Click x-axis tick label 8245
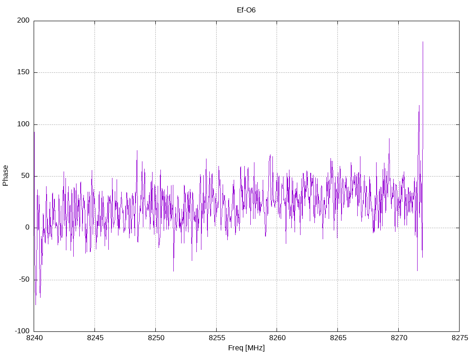 click(x=95, y=338)
